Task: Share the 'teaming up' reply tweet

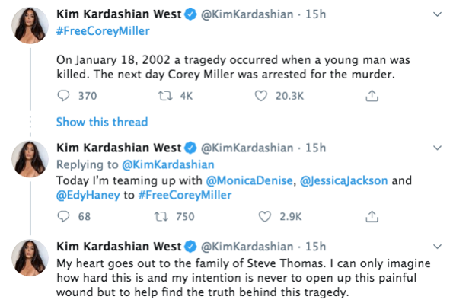Action: pos(372,216)
